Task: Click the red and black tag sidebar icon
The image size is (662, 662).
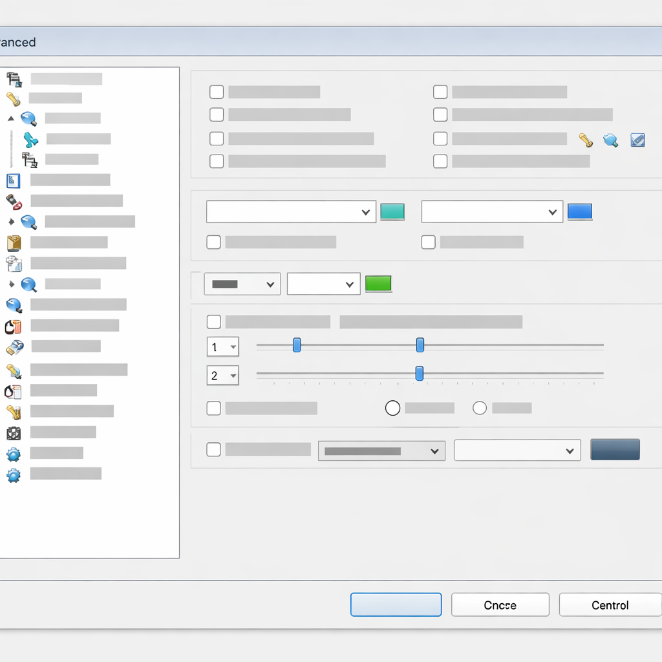Action: pyautogui.click(x=14, y=201)
